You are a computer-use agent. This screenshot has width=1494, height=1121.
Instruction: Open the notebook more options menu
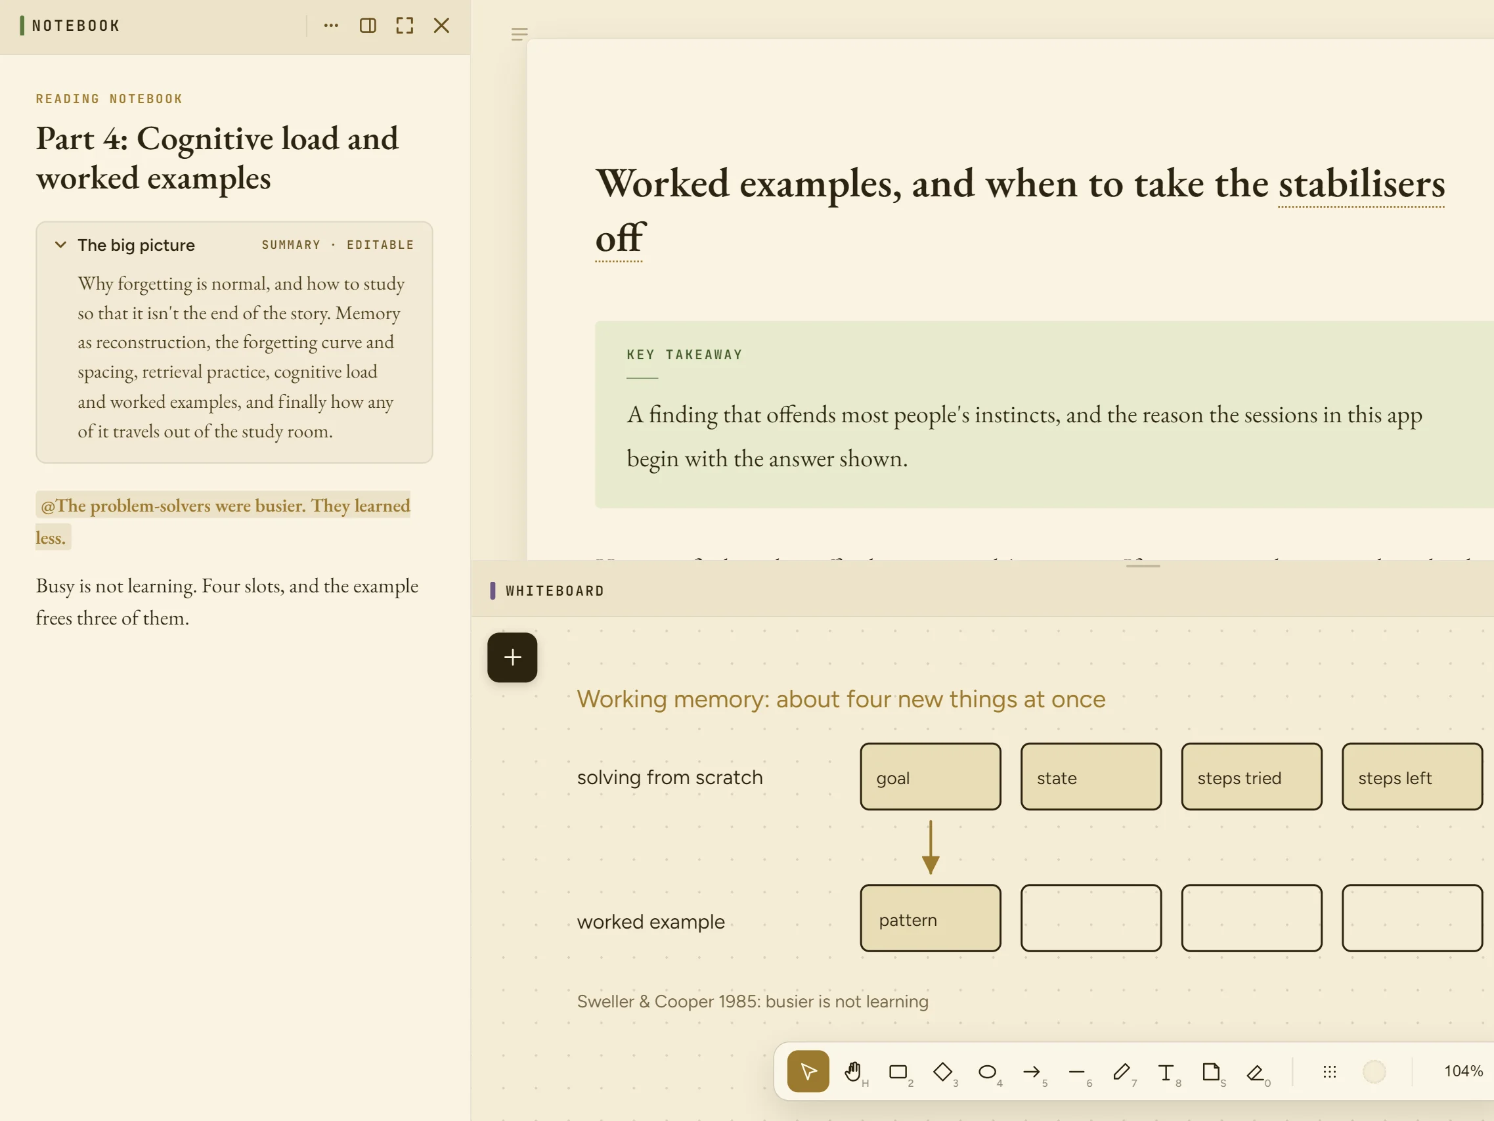(x=331, y=26)
